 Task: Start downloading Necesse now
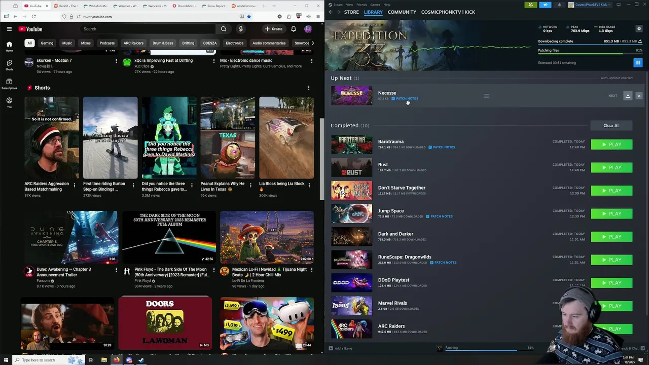(x=628, y=96)
